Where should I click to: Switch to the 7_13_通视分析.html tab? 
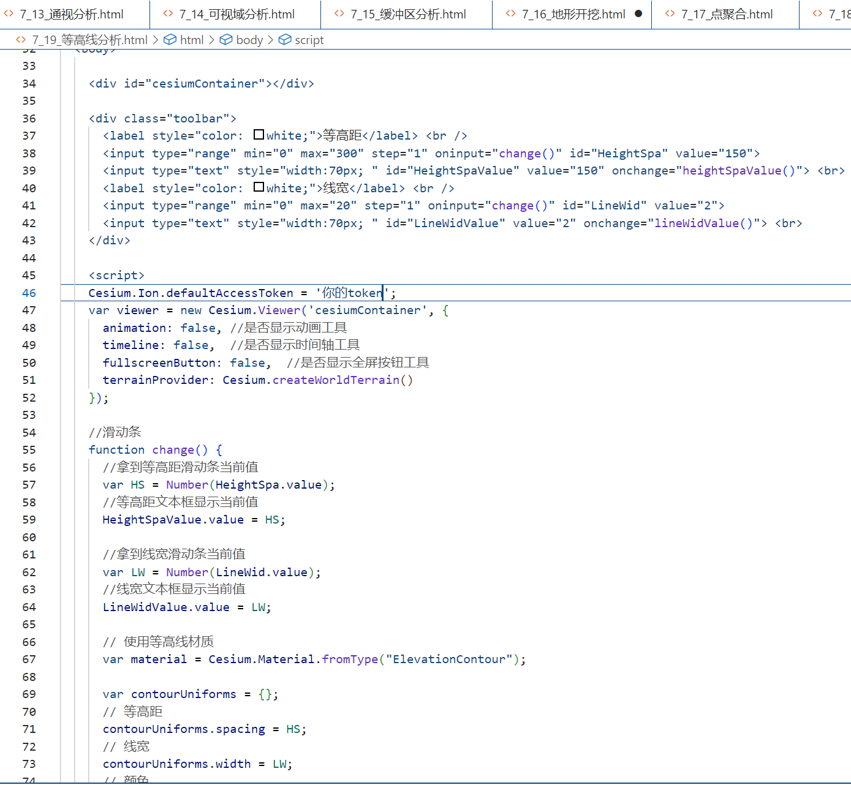[x=72, y=14]
